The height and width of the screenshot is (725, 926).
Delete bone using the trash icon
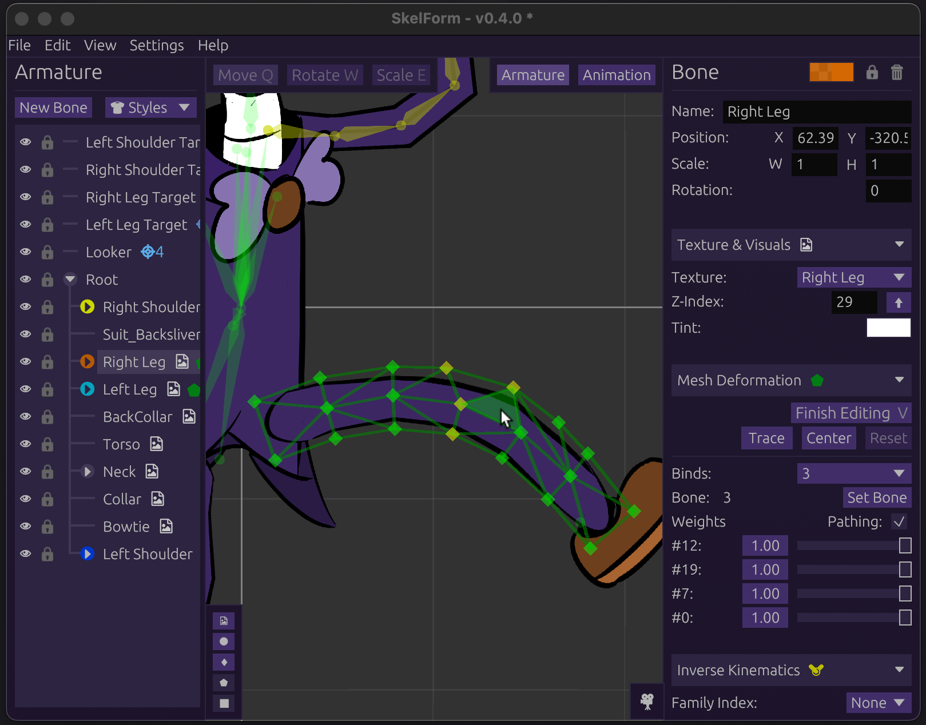point(897,73)
